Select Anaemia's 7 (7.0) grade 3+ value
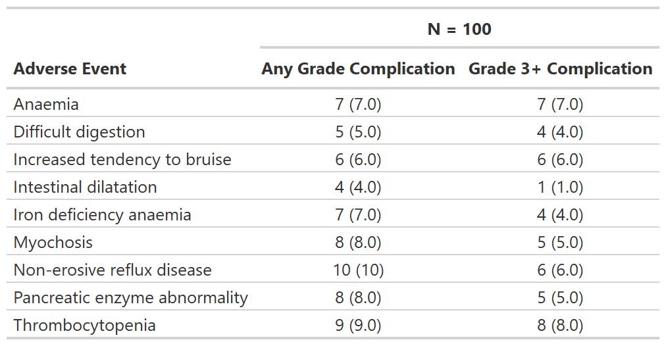 coord(560,104)
